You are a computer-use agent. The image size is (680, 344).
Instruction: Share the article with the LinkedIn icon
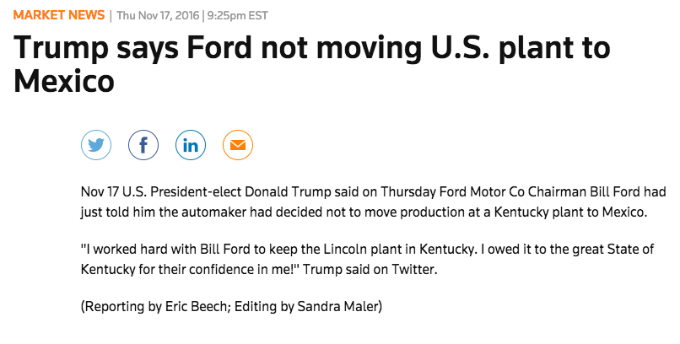191,145
